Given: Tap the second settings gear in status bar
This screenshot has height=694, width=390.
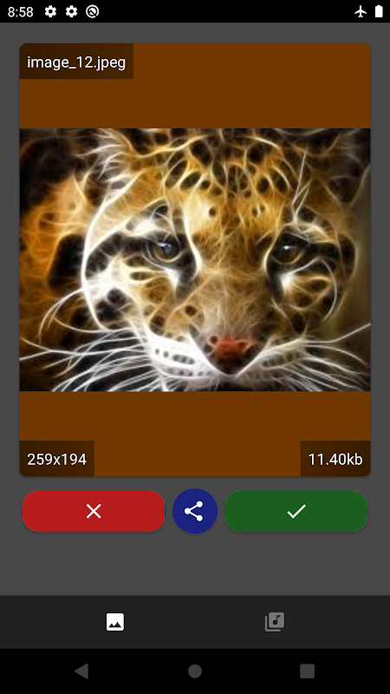Looking at the screenshot, I should coord(71,11).
